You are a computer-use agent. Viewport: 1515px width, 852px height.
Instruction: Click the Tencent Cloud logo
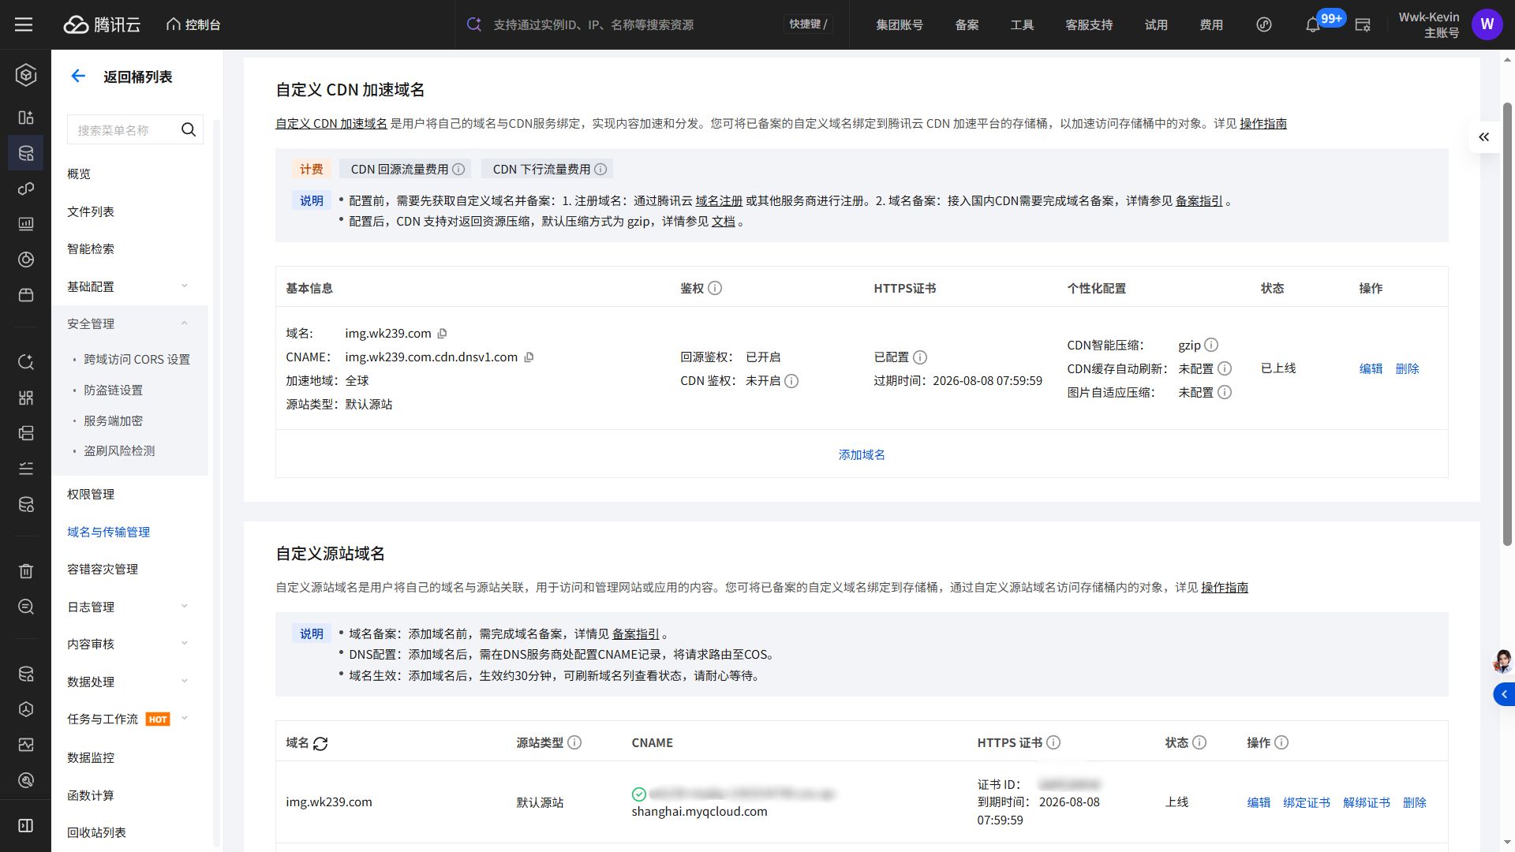(x=102, y=24)
